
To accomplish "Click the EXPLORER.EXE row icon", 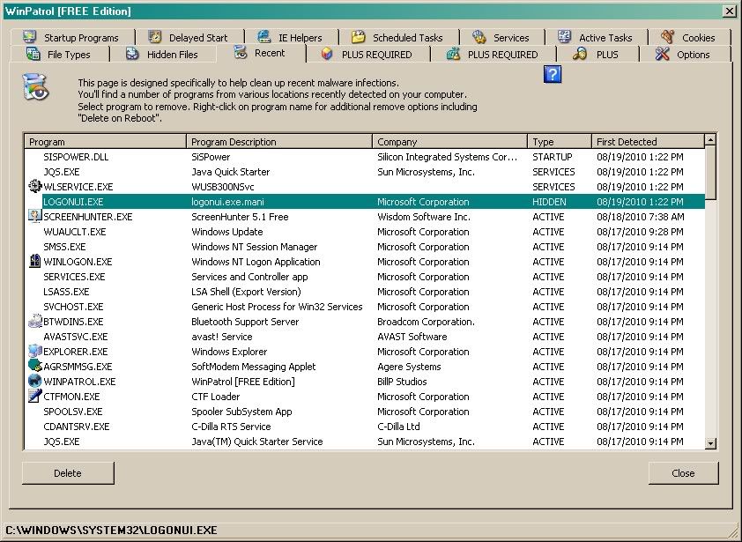I will [35, 351].
